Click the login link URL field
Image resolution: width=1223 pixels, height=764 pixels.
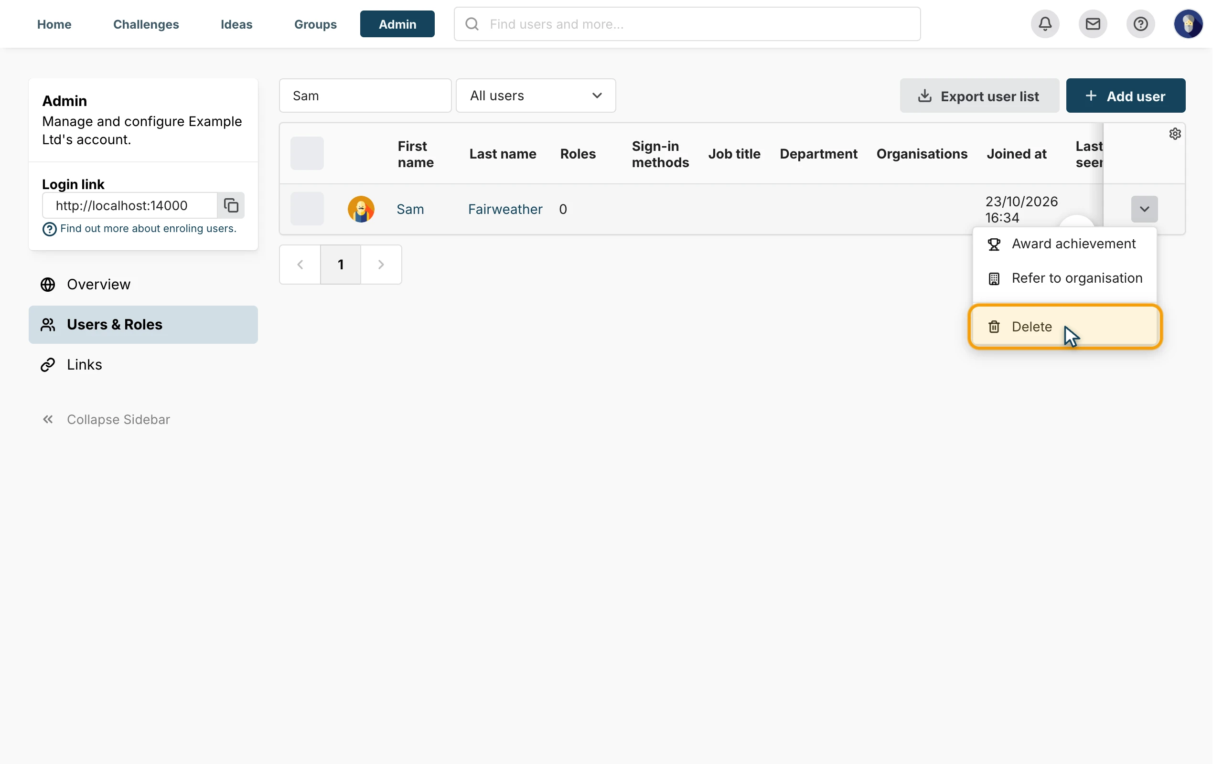pos(130,205)
